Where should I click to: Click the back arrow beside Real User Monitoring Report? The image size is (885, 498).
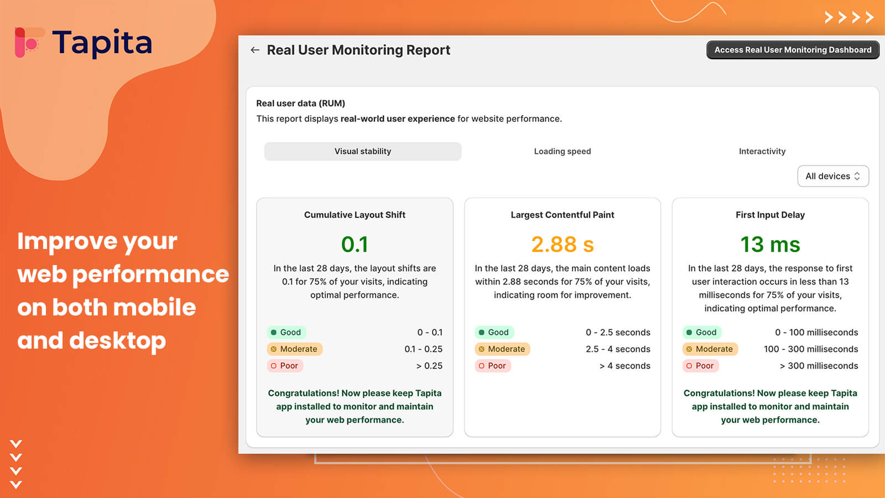tap(254, 50)
